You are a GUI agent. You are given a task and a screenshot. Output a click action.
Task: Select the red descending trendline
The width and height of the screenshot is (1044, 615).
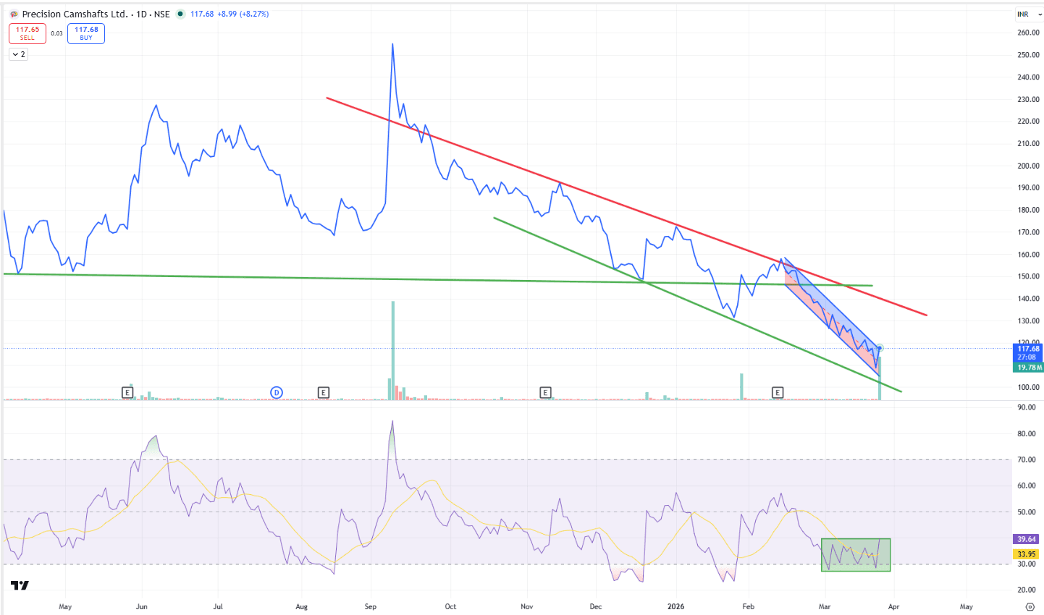tap(626, 206)
